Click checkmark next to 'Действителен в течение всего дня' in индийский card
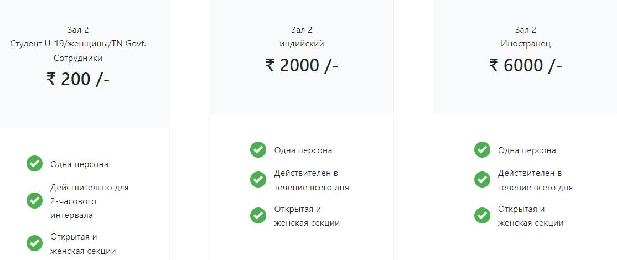617x260 pixels. (x=258, y=180)
